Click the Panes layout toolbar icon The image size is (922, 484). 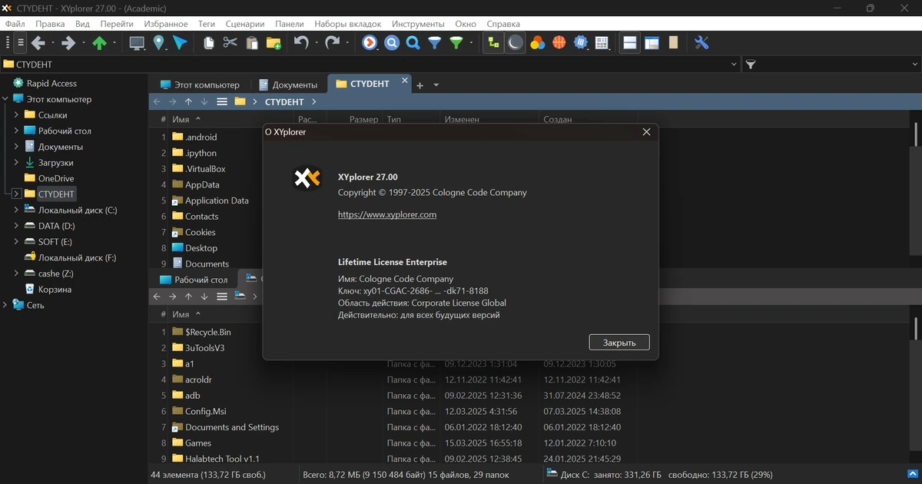(x=652, y=43)
